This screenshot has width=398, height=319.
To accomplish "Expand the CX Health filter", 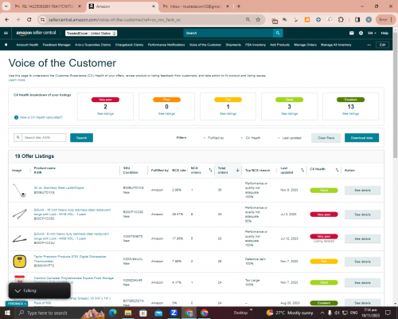I will pyautogui.click(x=251, y=138).
